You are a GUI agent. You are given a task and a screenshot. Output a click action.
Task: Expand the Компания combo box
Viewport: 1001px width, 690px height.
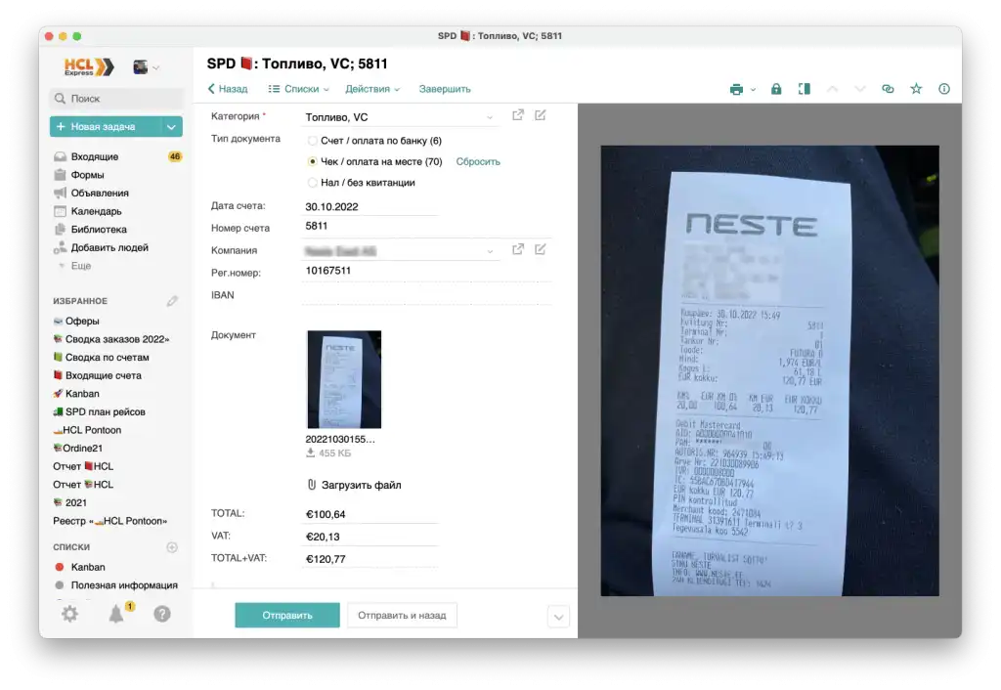[x=490, y=251]
